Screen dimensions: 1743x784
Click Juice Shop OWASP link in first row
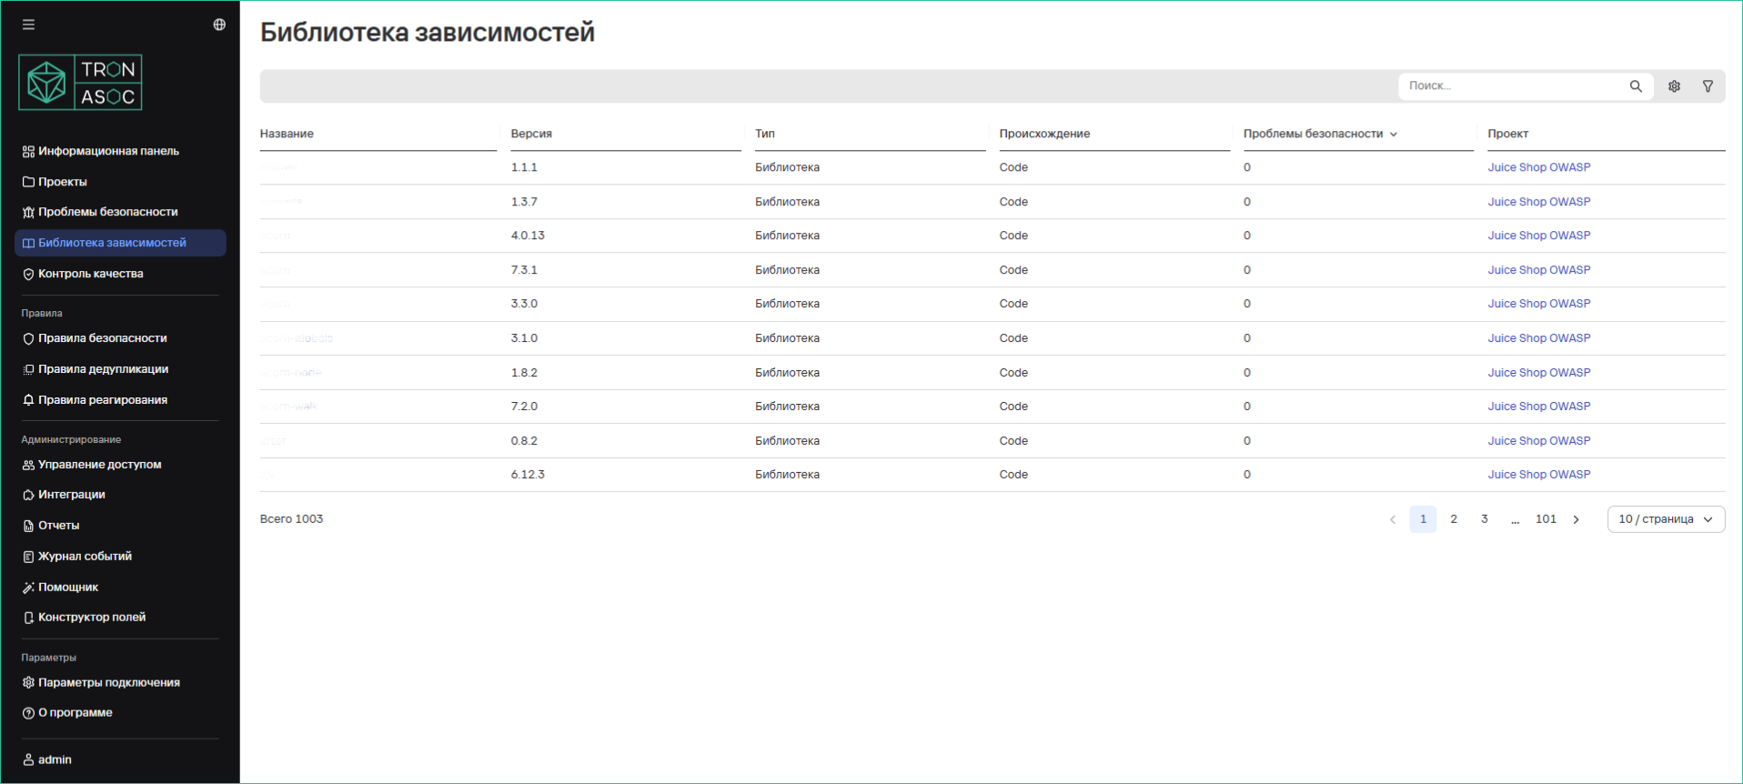tap(1538, 167)
